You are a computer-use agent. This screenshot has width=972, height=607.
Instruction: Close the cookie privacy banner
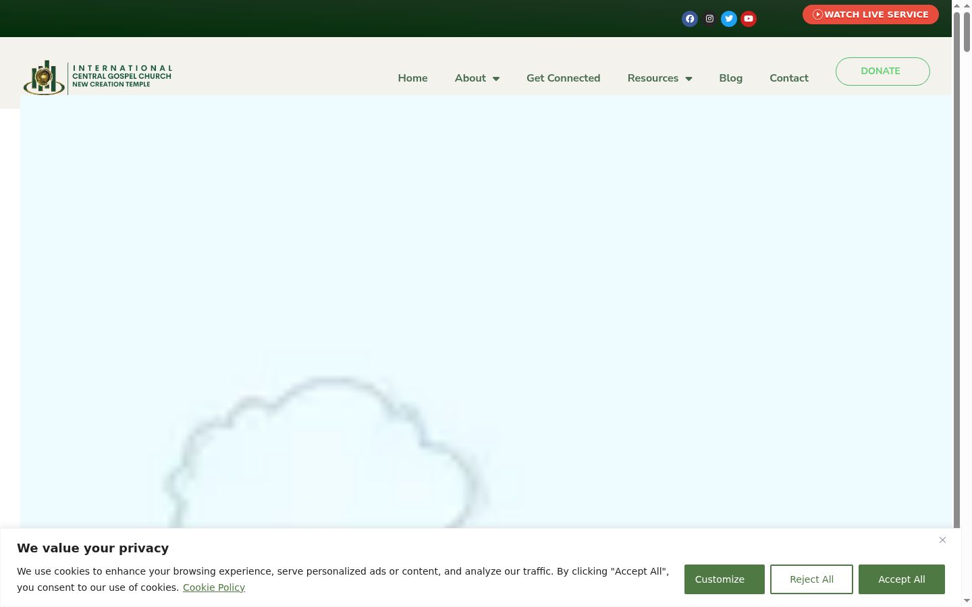point(942,540)
